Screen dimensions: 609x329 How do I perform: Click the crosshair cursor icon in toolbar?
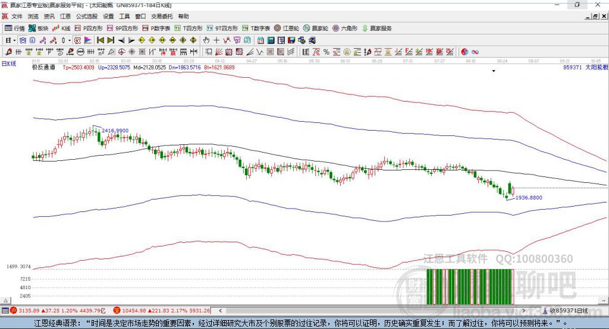click(216, 40)
